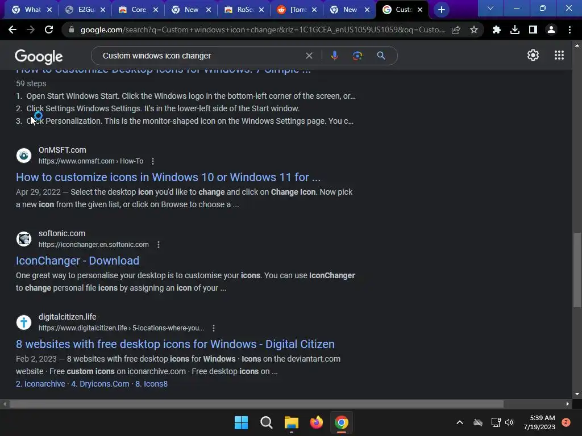582x436 pixels.
Task: Open Google quick settings gear
Action: coord(533,55)
